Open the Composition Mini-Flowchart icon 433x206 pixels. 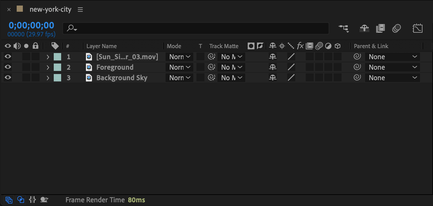pos(343,28)
